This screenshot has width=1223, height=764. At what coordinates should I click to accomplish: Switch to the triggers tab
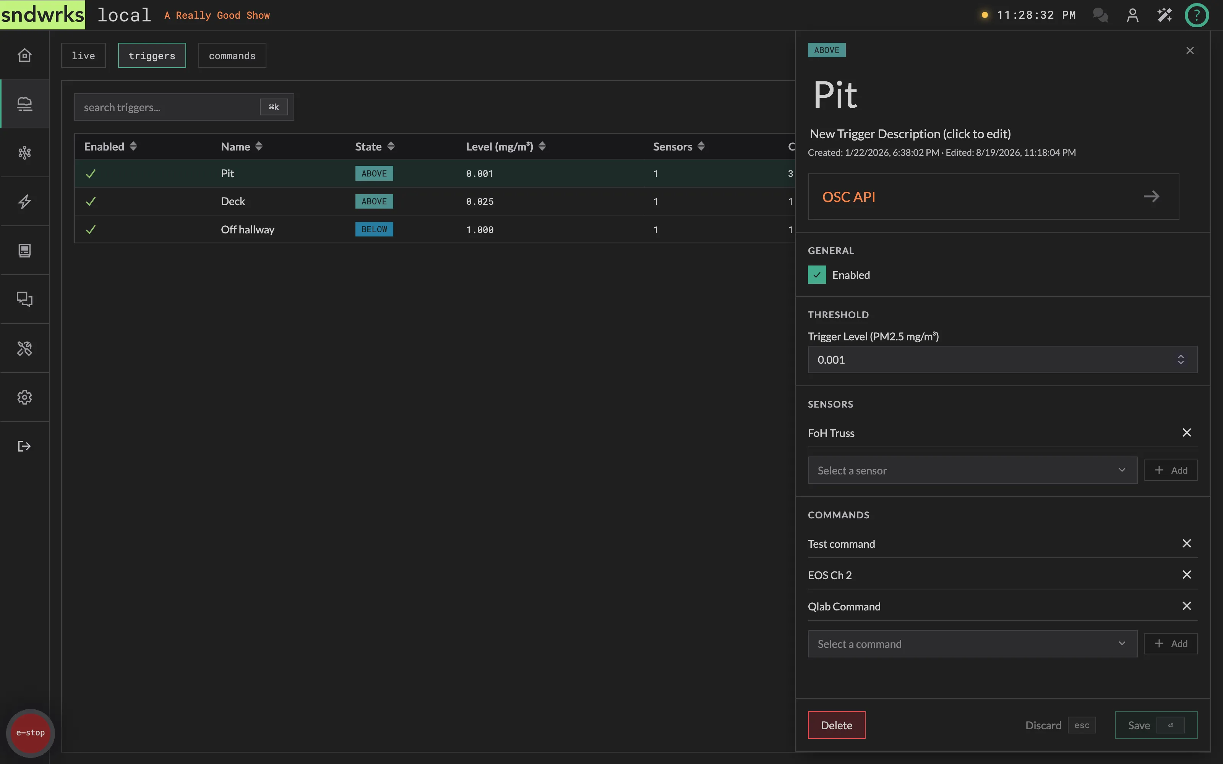pos(152,56)
